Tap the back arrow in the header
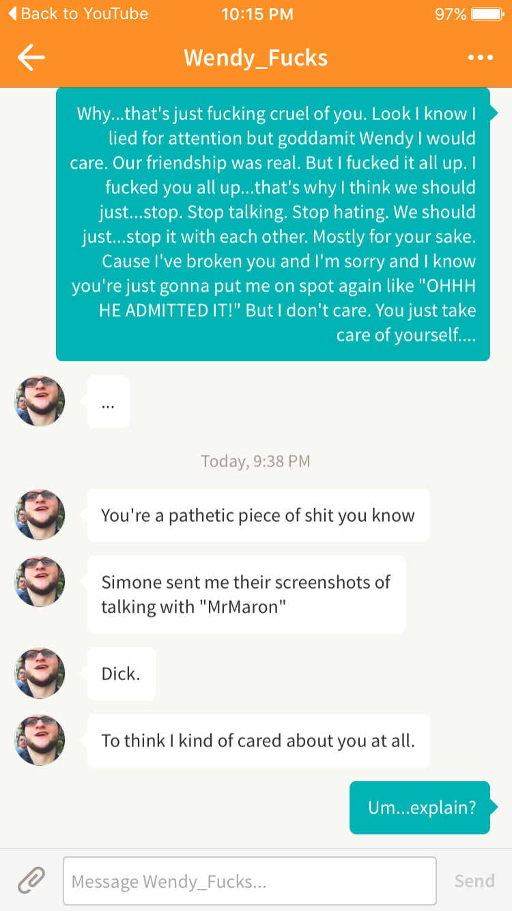Viewport: 512px width, 911px height. (31, 57)
